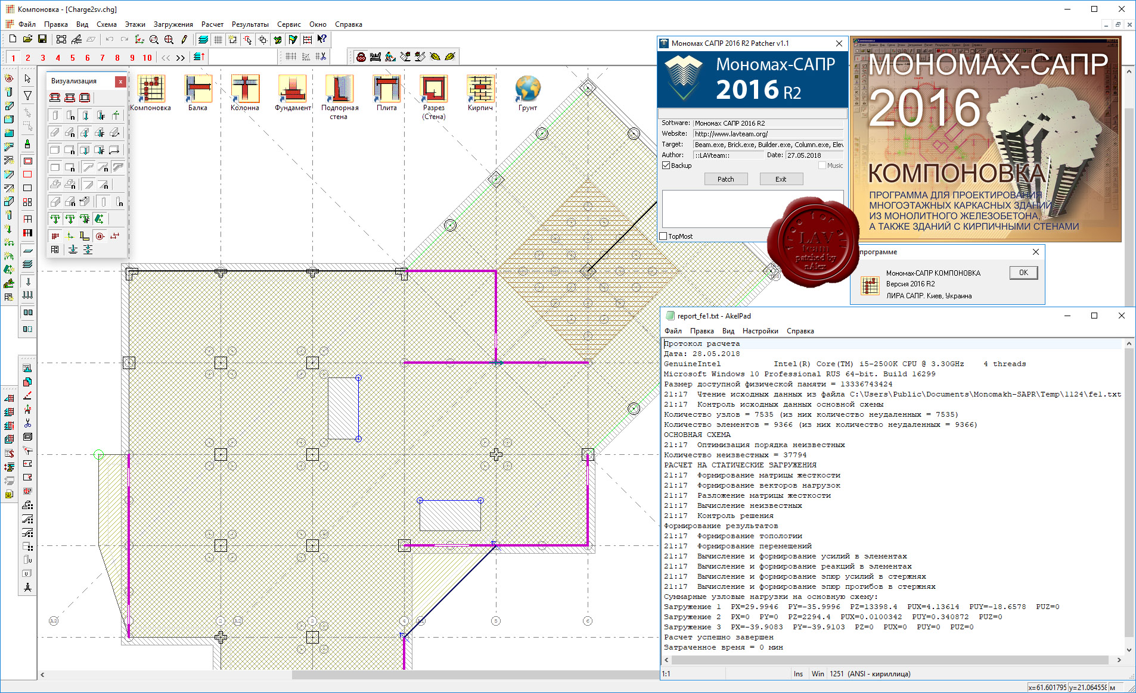1136x693 pixels.
Task: Click the Exit button in patcher
Action: [781, 179]
